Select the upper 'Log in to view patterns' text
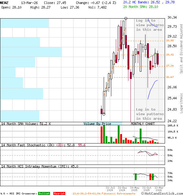 pos(149,25)
